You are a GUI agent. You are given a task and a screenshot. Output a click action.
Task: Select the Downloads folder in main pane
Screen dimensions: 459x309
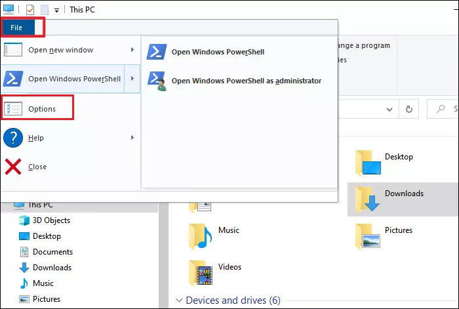[x=403, y=199]
